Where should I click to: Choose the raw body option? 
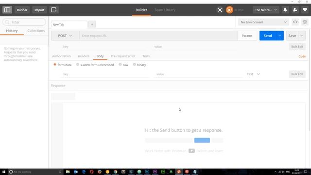point(120,65)
